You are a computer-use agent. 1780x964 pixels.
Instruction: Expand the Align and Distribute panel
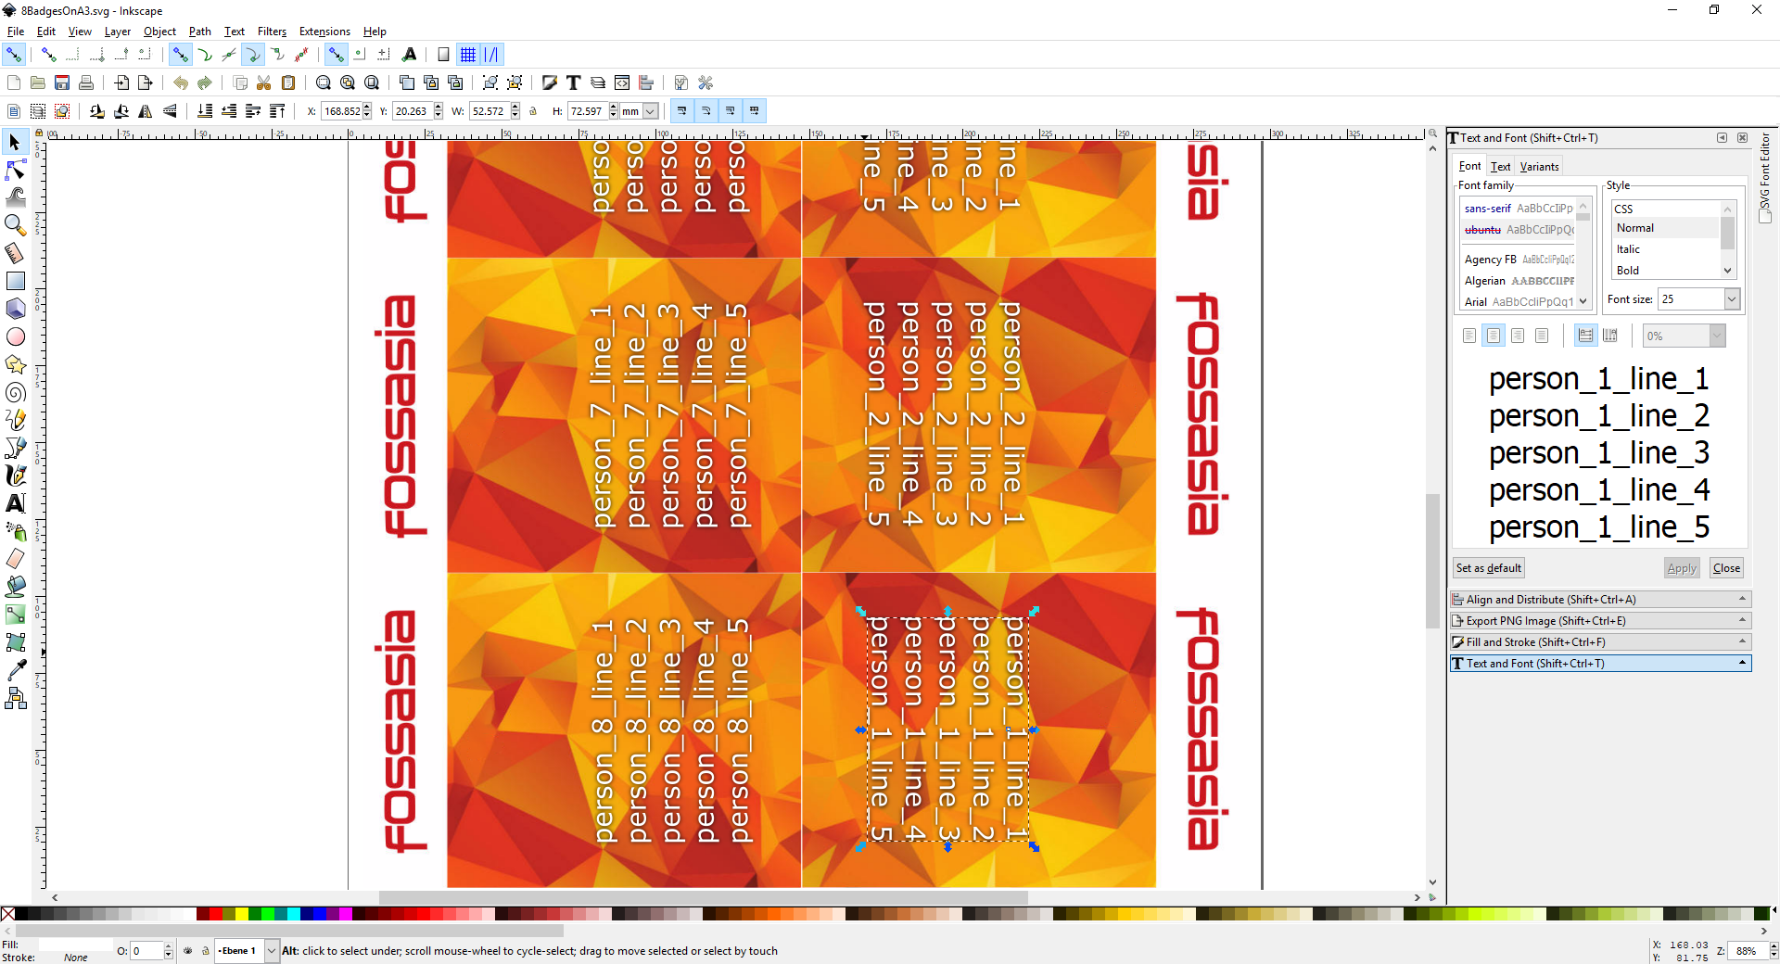1600,600
